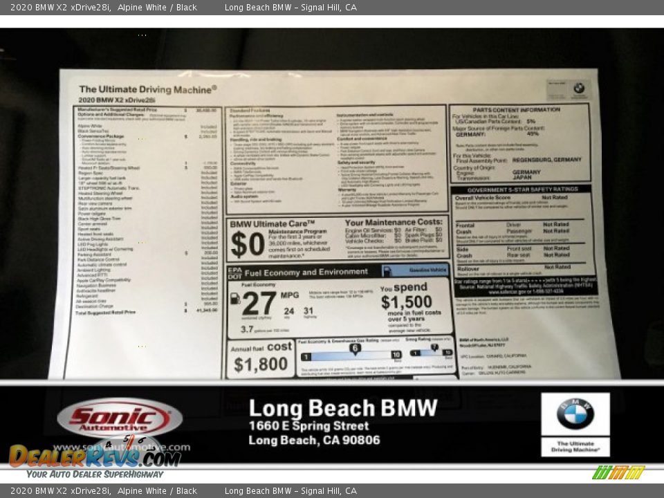Viewport: 664px width, 498px height.
Task: Click 'Convenience Package' option row
Action: 147,136
